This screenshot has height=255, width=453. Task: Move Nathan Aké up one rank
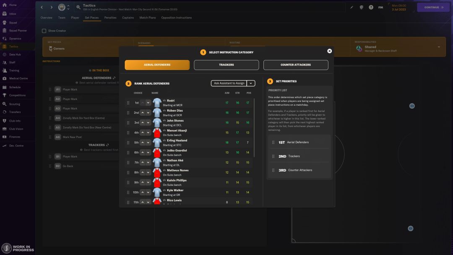click(x=143, y=163)
